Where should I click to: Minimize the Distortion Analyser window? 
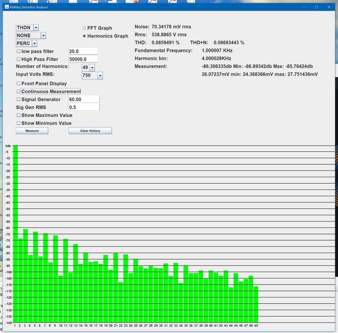click(304, 7)
